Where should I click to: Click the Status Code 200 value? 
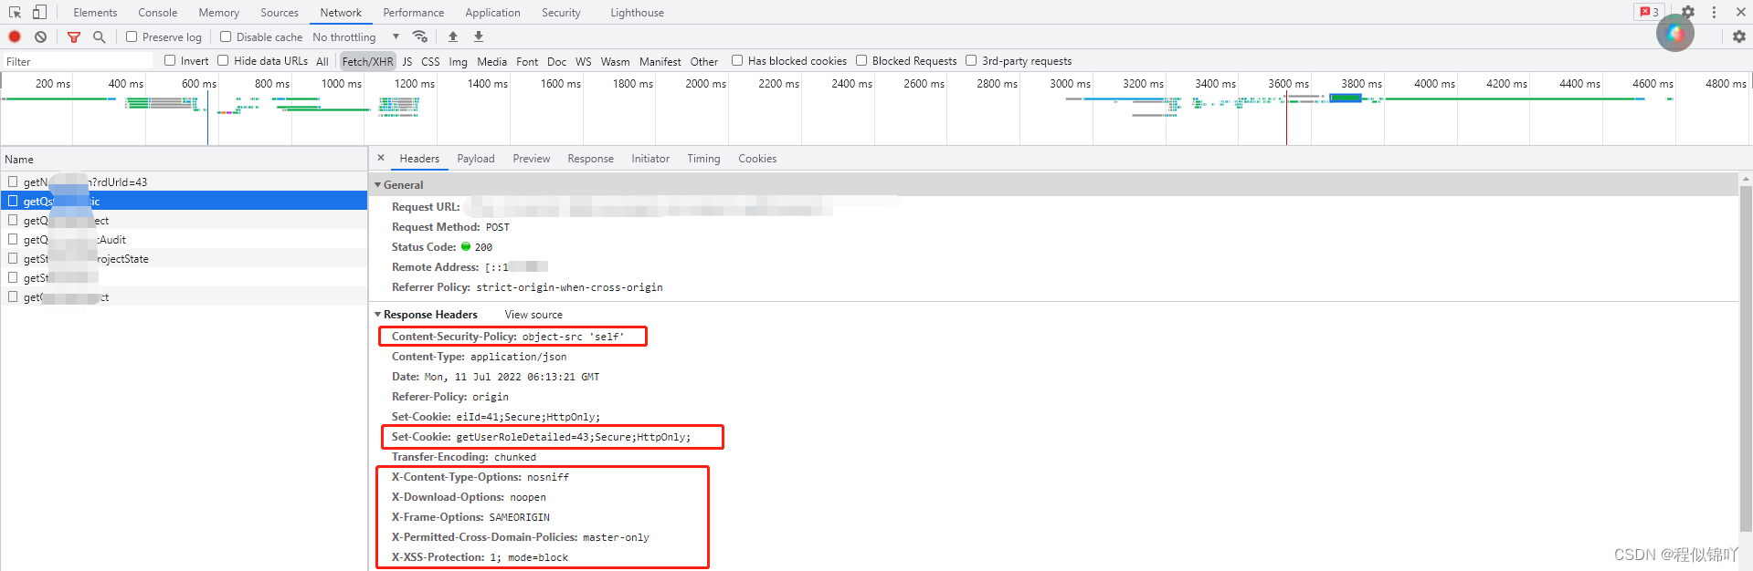(483, 246)
